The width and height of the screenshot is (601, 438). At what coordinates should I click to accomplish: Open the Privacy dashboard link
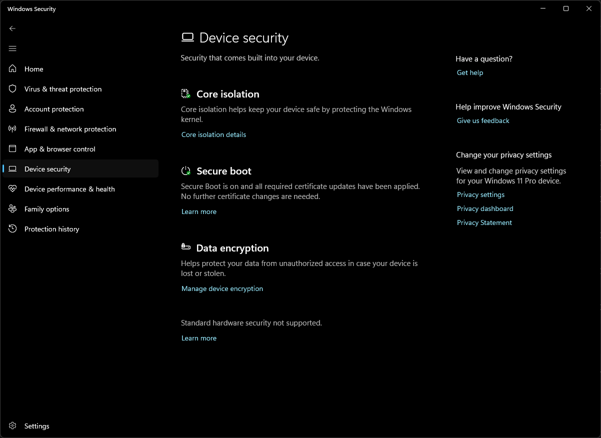point(485,208)
